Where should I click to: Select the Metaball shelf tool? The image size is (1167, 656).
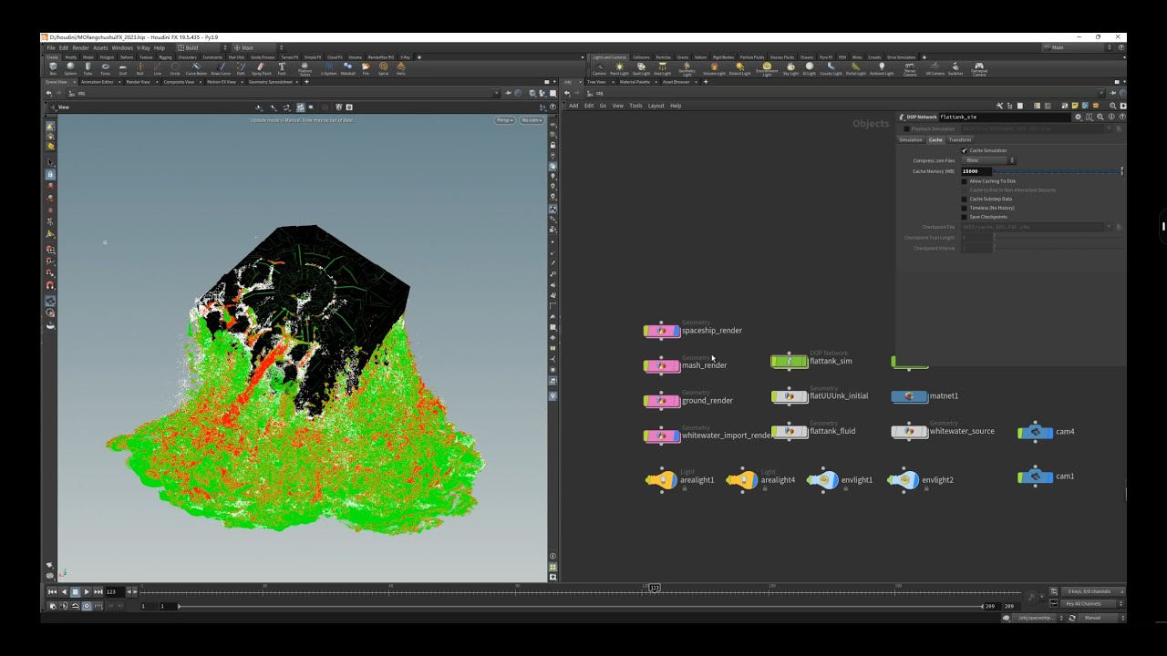pyautogui.click(x=348, y=68)
